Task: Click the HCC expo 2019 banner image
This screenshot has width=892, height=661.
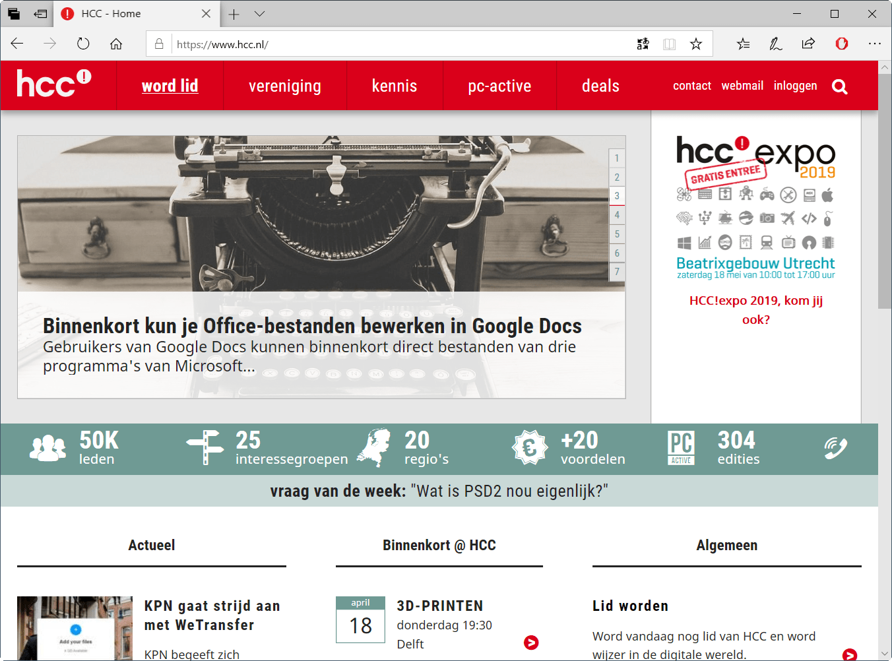Action: pos(756,207)
